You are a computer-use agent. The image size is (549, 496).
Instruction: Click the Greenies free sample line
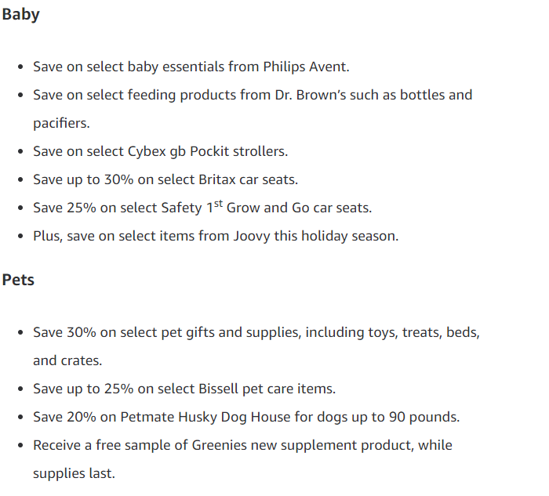point(242,446)
